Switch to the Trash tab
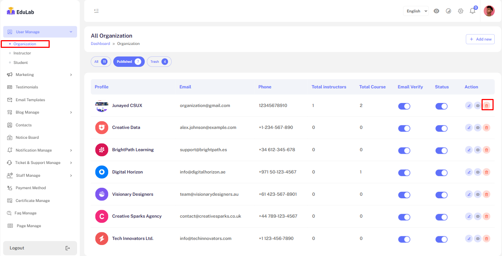502x256 pixels. tap(159, 62)
